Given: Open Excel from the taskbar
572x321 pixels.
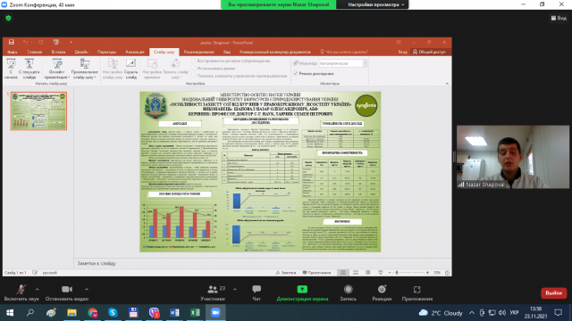Looking at the screenshot, I should tap(195, 313).
